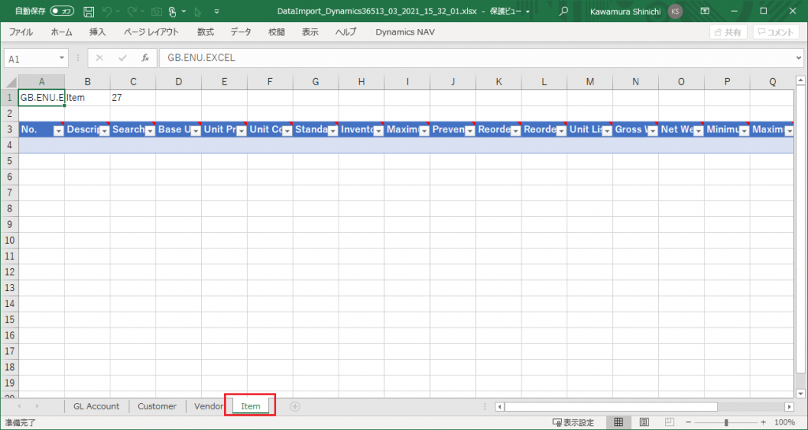Click the insert function fx icon
The image size is (808, 430).
145,58
